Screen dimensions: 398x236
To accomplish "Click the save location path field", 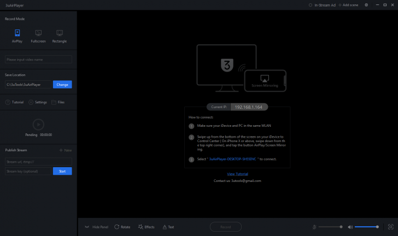I will [x=28, y=85].
